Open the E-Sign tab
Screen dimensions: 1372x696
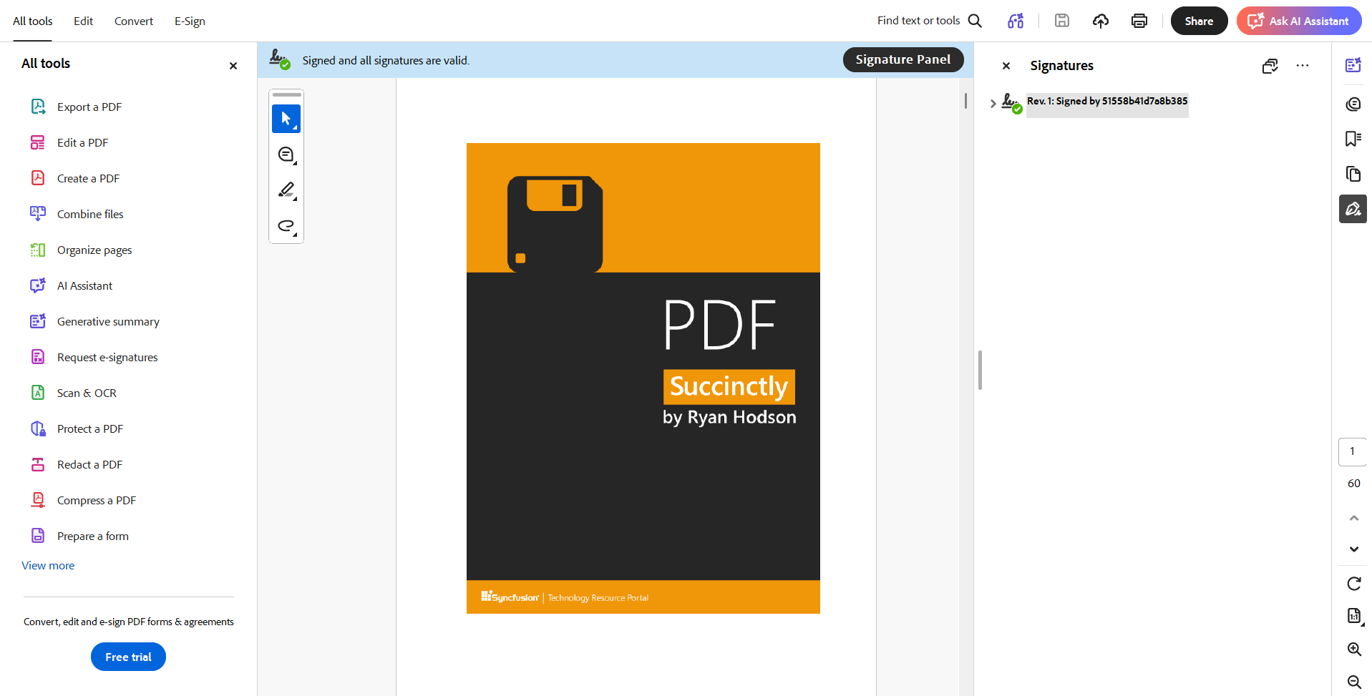pos(190,21)
